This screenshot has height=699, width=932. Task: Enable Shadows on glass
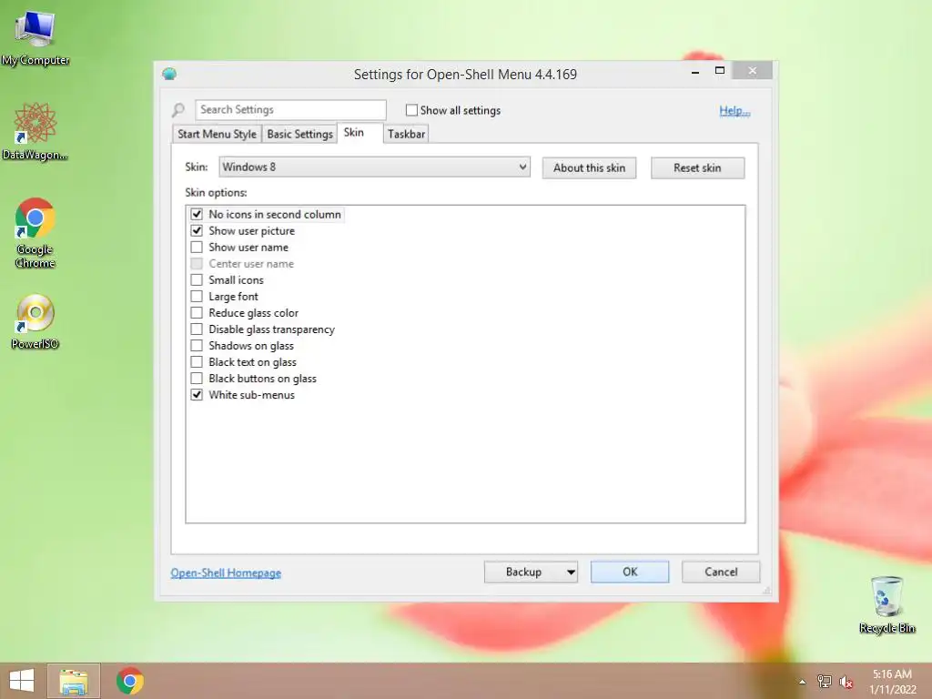pos(197,345)
